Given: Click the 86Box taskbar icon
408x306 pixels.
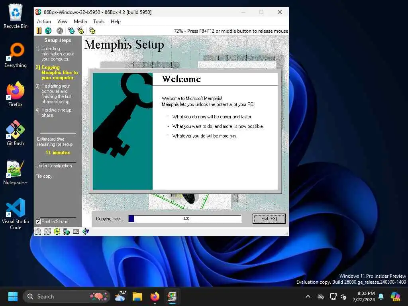Looking at the screenshot, I should tap(172, 296).
